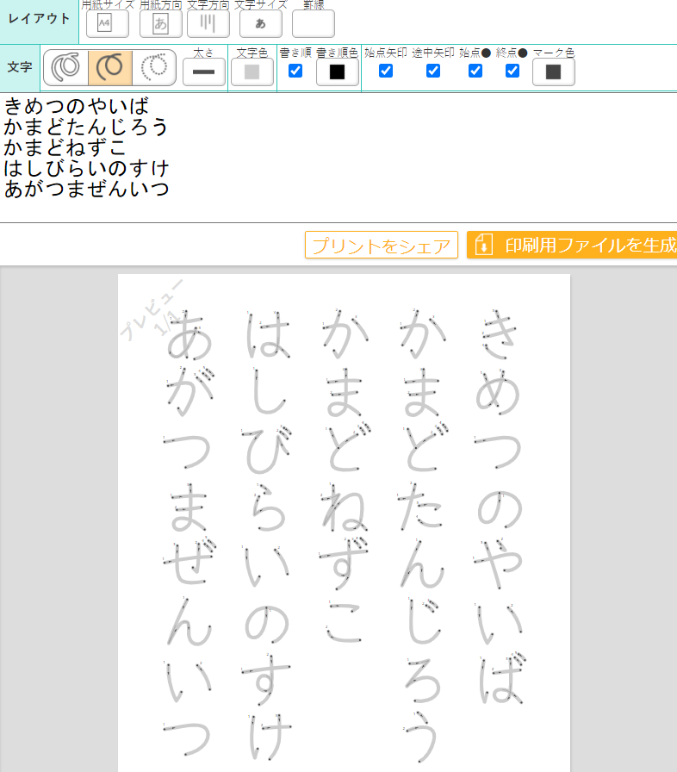Image resolution: width=677 pixels, height=772 pixels.
Task: Open the mark color (マーク色) swatch
Action: click(x=553, y=72)
